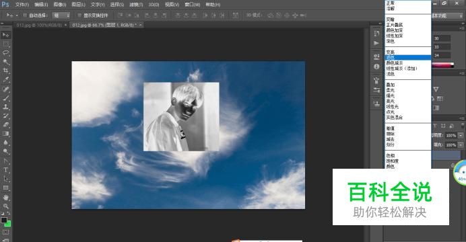Open the Clone Source stamp icon in dock
Screen dimensions: 466x242
click(x=376, y=104)
